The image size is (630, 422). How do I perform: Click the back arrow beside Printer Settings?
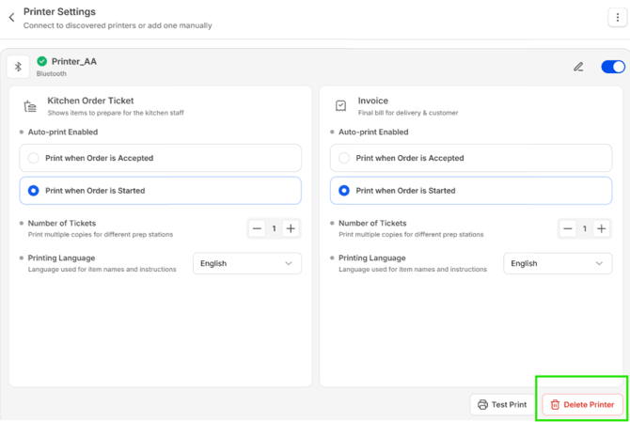11,18
